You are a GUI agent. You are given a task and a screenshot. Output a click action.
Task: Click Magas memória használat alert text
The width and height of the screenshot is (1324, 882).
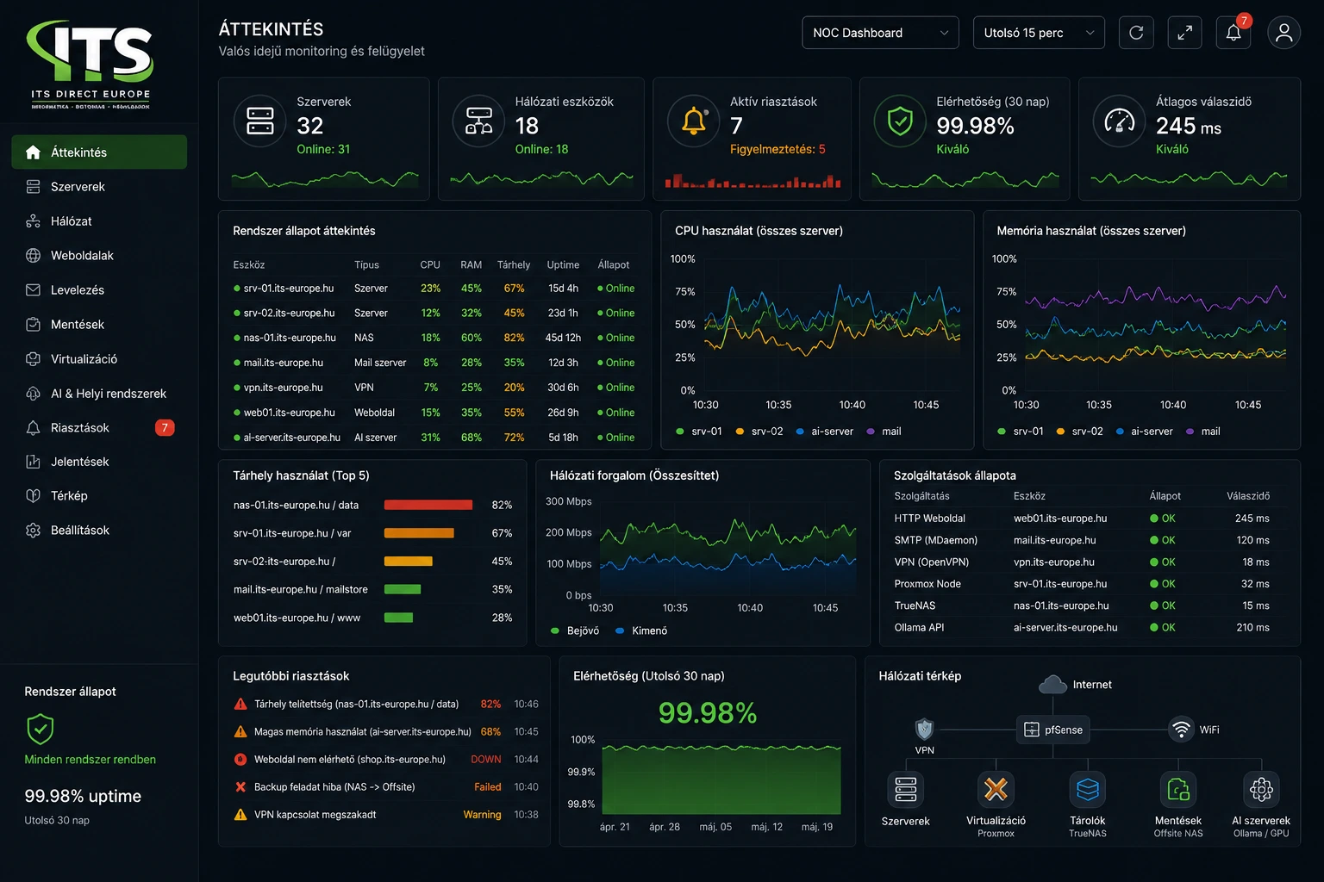point(362,732)
